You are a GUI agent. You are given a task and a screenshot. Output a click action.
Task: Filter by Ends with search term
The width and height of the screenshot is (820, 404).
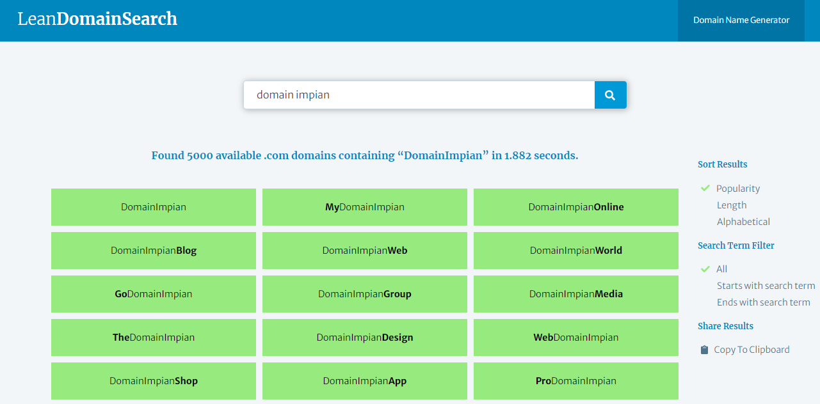(763, 302)
